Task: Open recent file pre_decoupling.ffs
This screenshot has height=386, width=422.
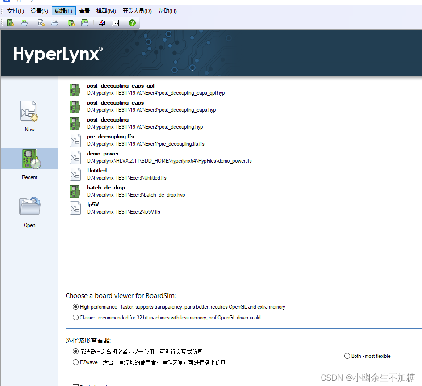Action: coord(110,137)
